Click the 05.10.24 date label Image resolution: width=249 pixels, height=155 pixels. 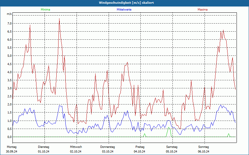pyautogui.click(x=171, y=152)
